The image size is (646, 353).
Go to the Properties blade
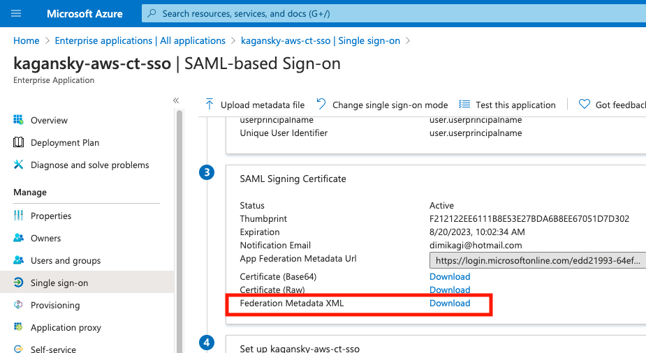51,216
